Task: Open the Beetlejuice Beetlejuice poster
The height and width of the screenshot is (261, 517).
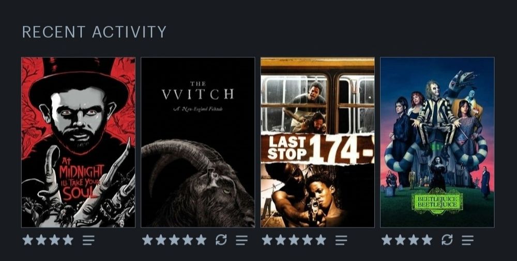Action: pos(437,142)
